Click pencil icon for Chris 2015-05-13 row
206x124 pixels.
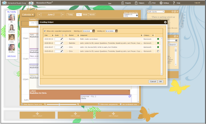[61, 51]
